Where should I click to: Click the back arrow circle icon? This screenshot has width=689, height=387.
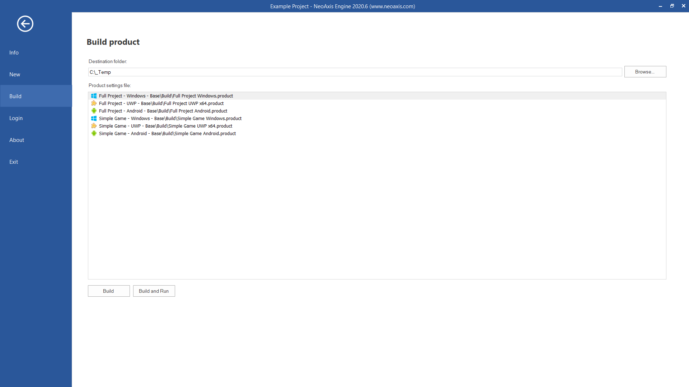(x=25, y=24)
